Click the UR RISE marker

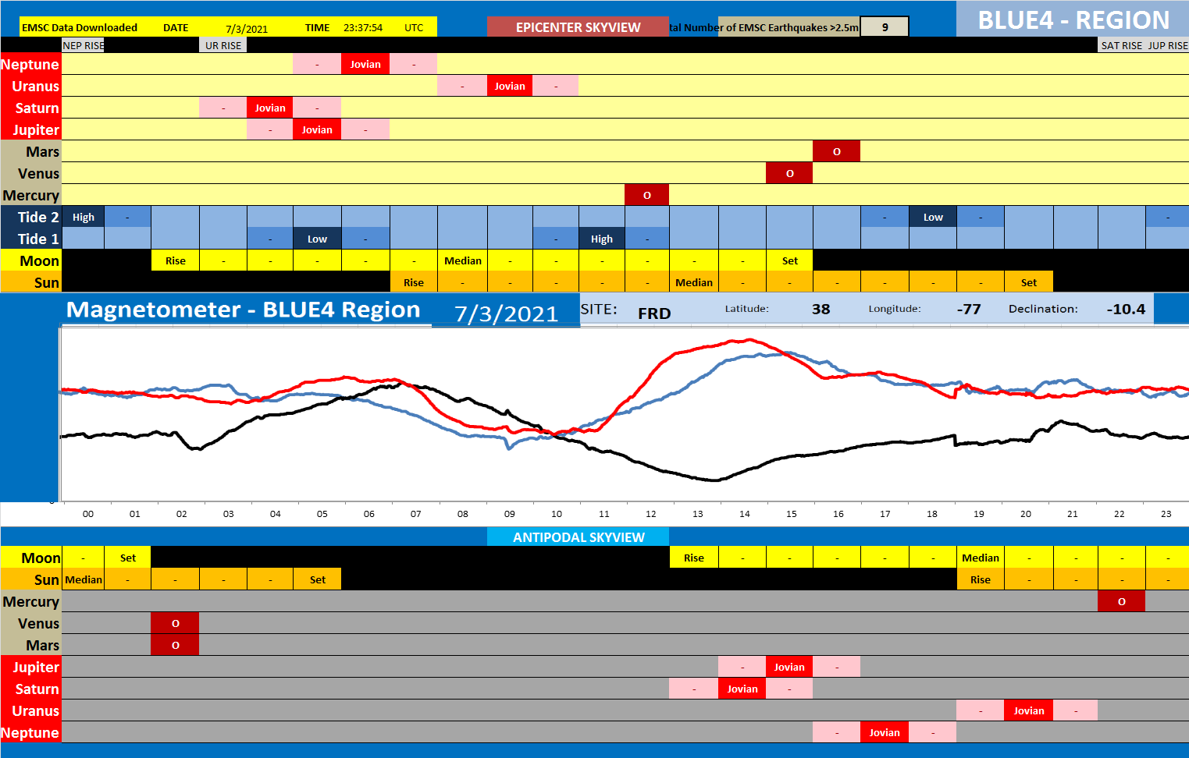click(x=223, y=45)
